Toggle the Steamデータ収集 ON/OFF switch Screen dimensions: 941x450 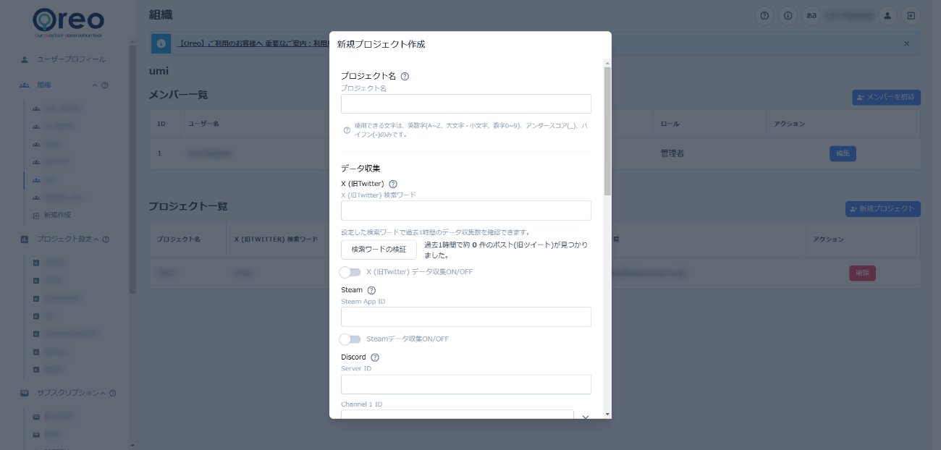tap(350, 339)
